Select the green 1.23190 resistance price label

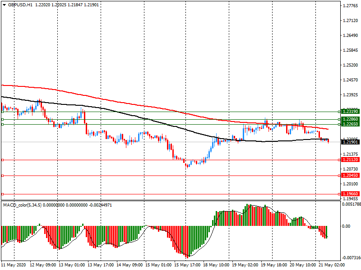(x=350, y=112)
